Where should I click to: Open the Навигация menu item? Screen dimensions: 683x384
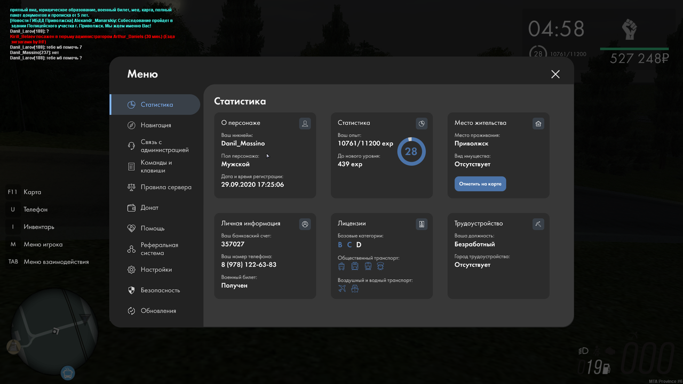(155, 125)
